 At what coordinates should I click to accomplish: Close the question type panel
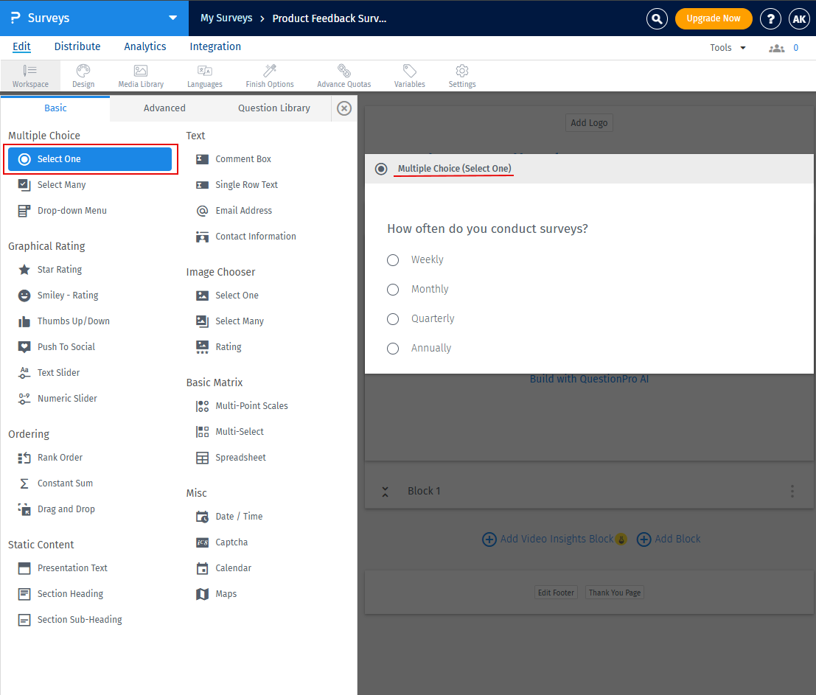pyautogui.click(x=344, y=108)
